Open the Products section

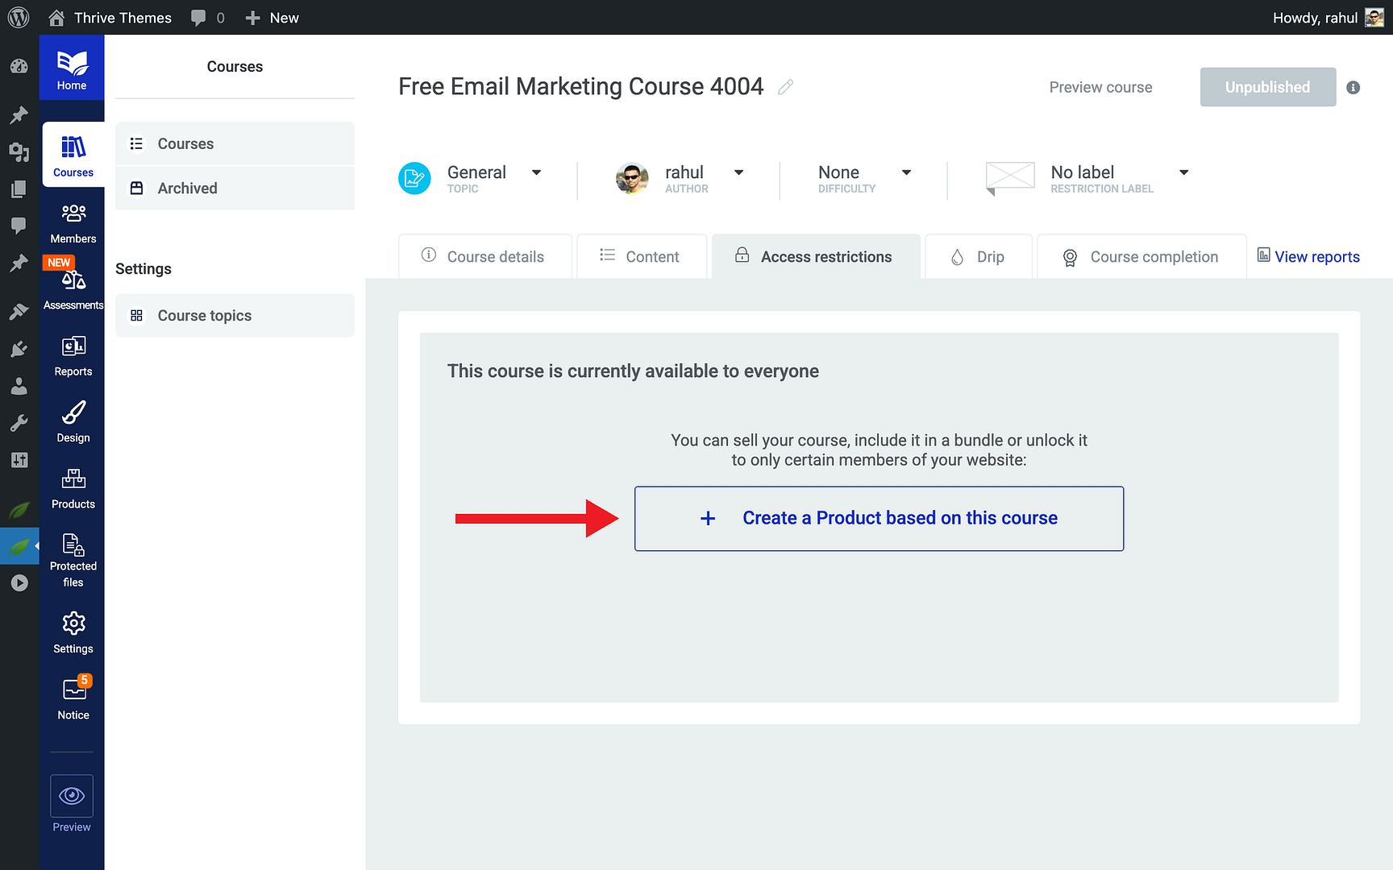pos(73,485)
